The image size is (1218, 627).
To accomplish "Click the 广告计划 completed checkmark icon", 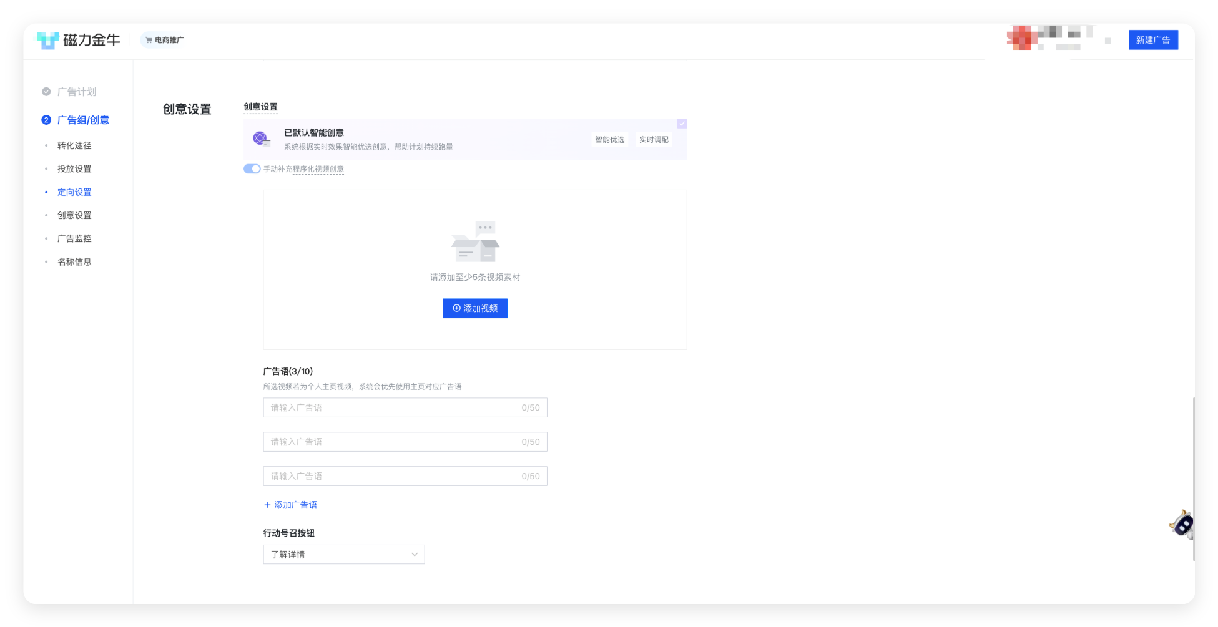I will [46, 92].
